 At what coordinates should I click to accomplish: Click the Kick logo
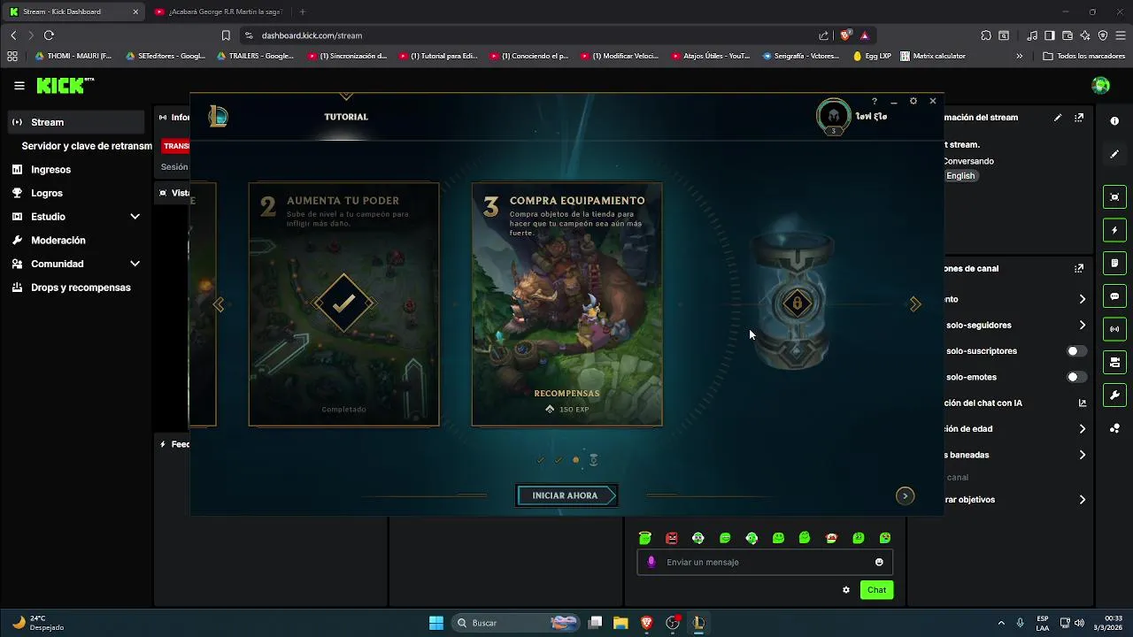(x=65, y=86)
